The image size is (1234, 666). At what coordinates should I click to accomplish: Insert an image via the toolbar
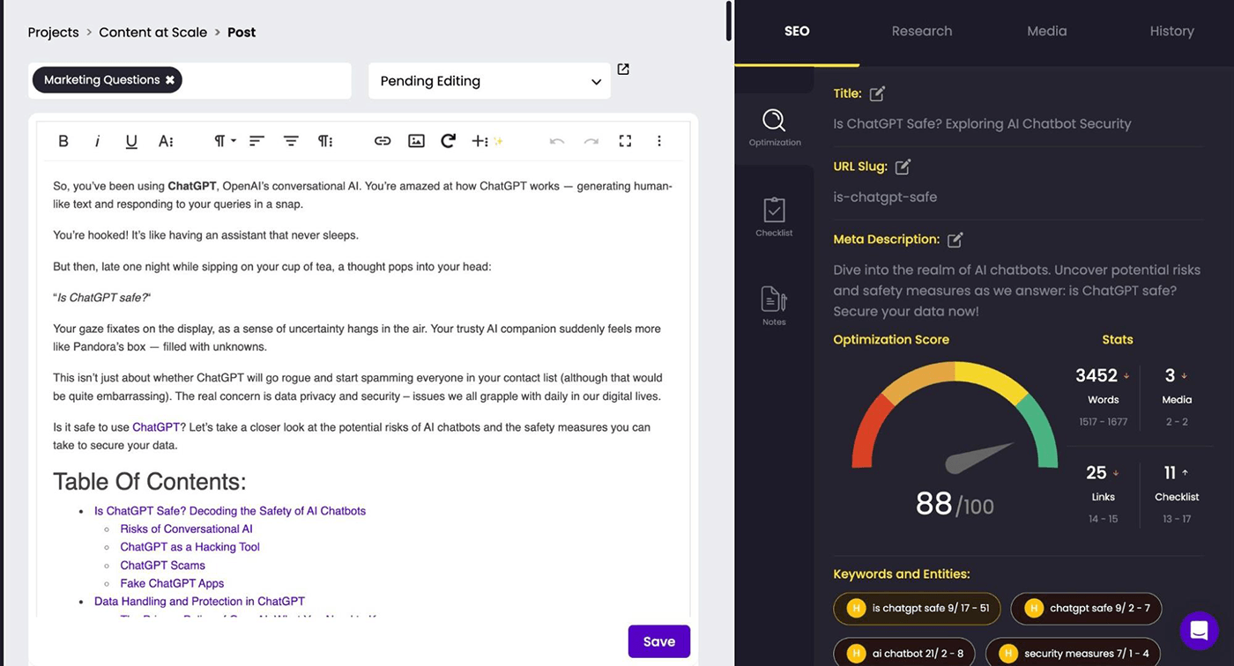pos(416,141)
